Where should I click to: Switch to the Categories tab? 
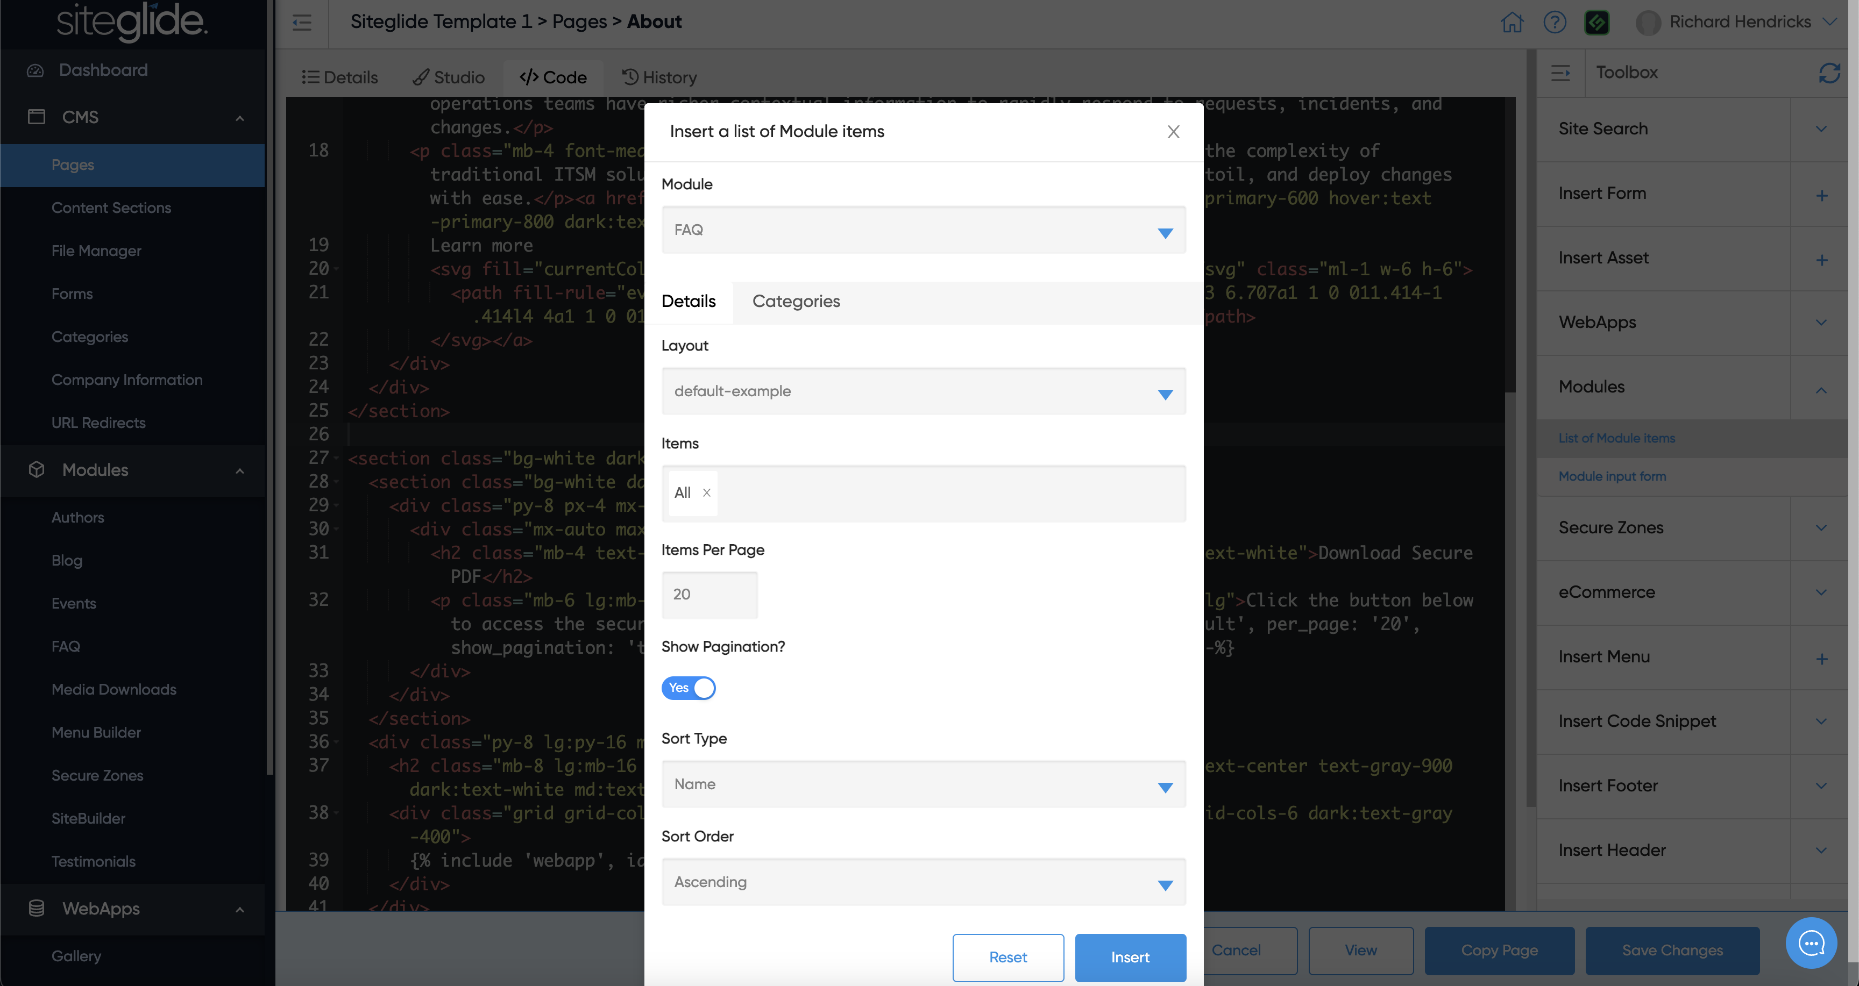click(x=795, y=302)
